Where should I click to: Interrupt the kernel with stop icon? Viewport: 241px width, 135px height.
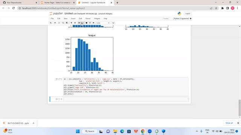point(86,23)
